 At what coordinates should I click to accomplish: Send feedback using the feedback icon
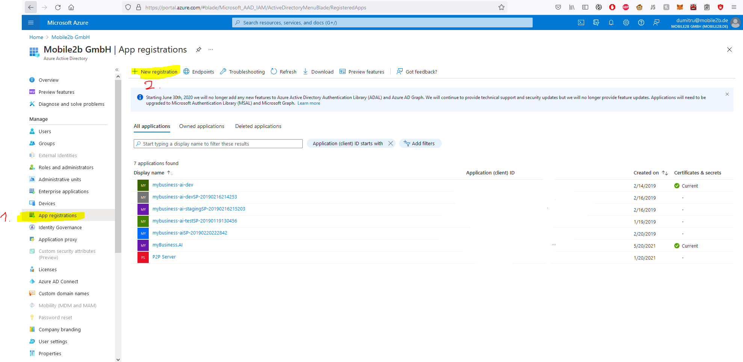[x=656, y=23]
